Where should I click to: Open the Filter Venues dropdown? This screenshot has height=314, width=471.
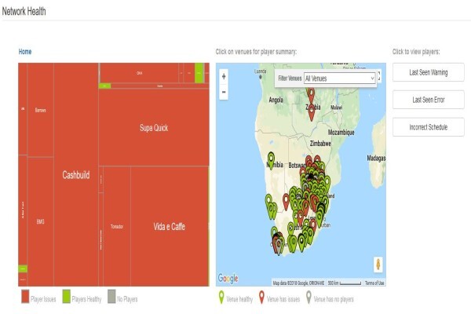[x=340, y=78]
